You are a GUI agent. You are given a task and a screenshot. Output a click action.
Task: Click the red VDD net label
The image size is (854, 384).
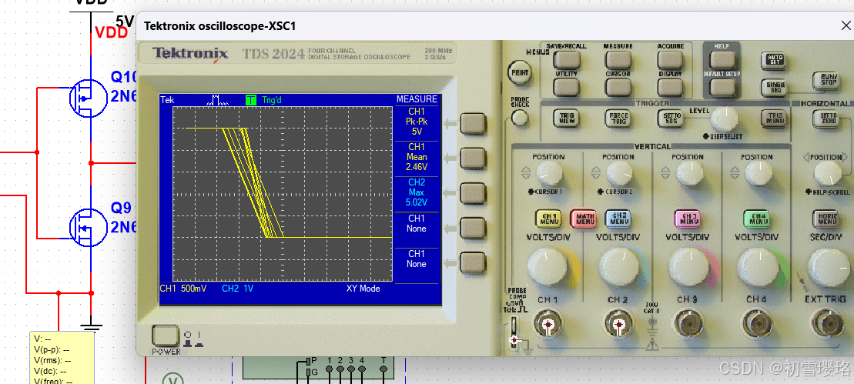coord(111,33)
